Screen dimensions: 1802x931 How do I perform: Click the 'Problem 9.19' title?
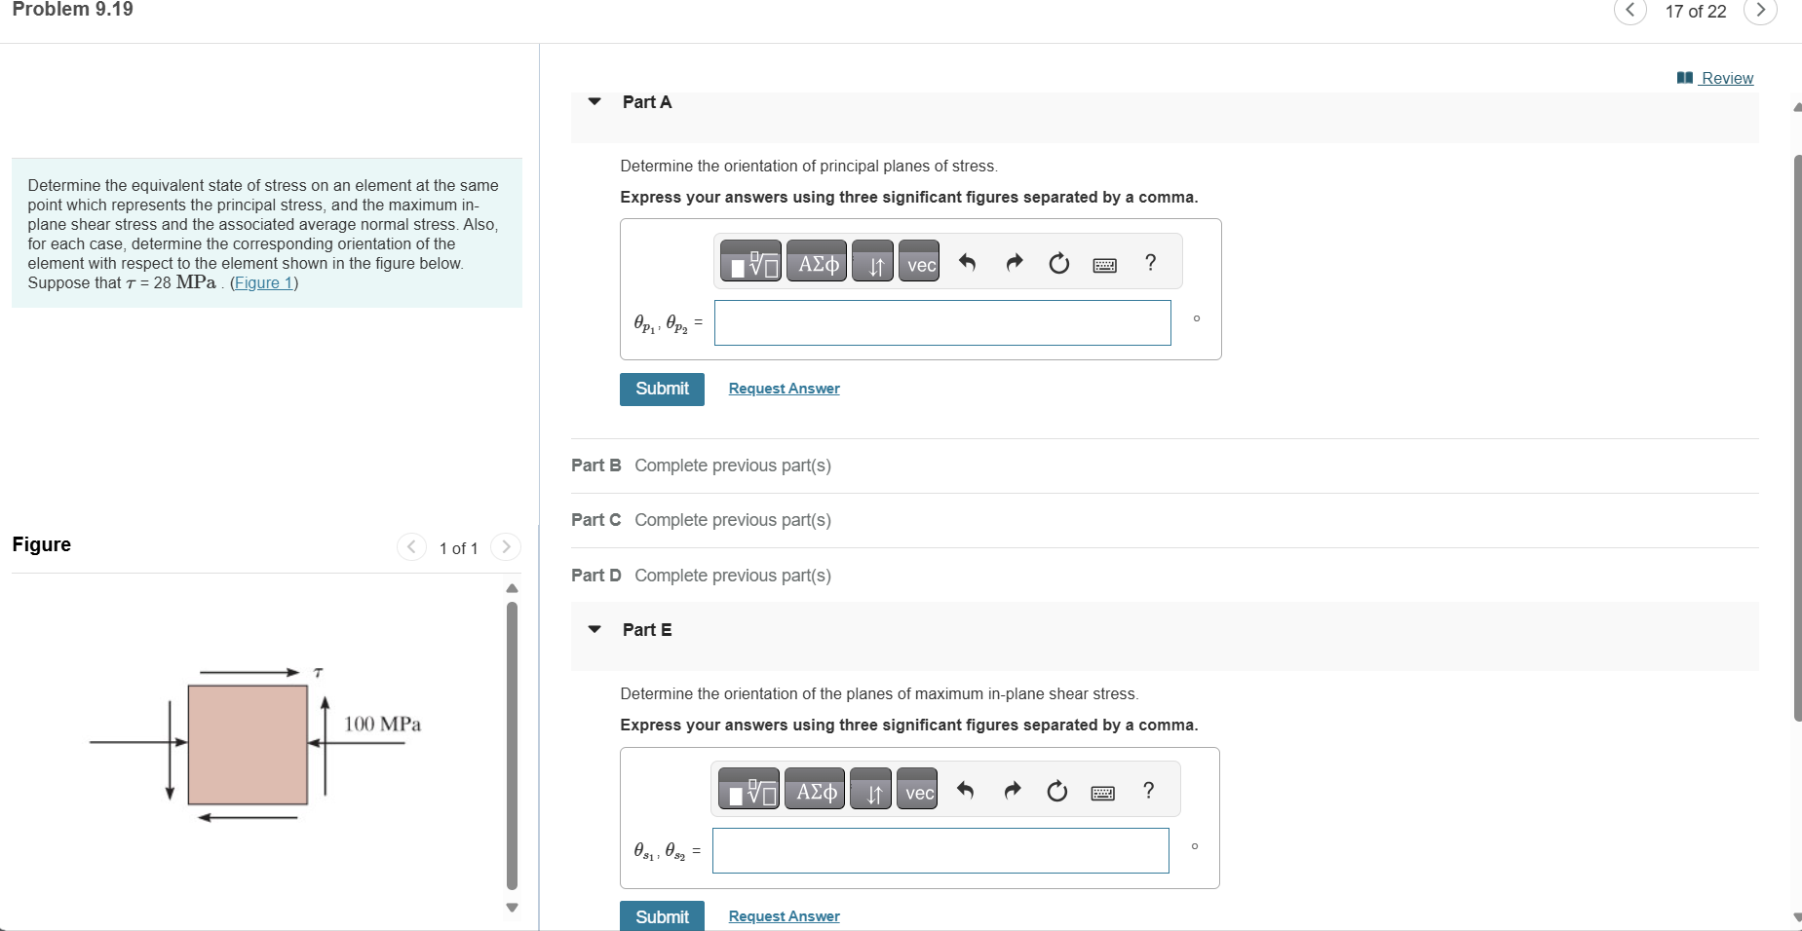(x=73, y=10)
